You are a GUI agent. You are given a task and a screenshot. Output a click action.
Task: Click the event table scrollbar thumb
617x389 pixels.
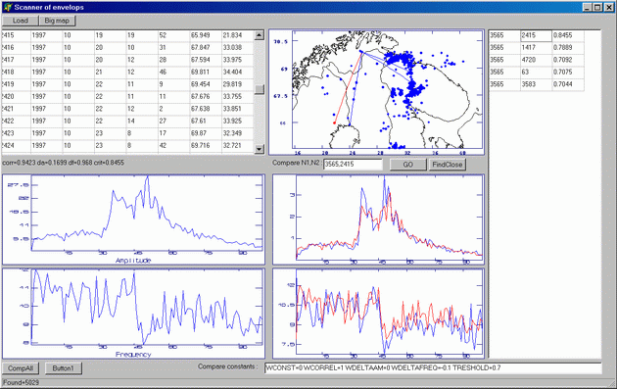259,89
